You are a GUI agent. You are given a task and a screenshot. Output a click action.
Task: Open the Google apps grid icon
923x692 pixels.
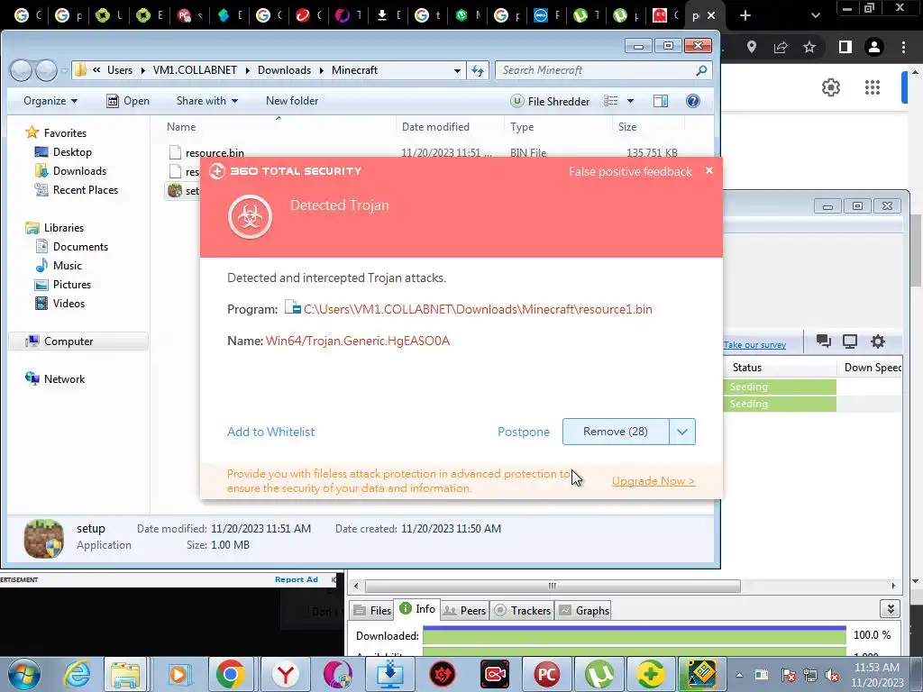873,87
